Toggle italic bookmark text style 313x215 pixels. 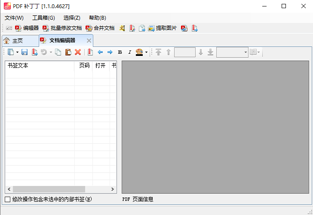tap(129, 52)
